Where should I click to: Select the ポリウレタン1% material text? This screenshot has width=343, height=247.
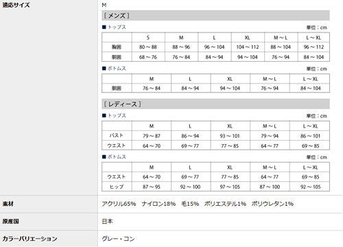point(272,204)
